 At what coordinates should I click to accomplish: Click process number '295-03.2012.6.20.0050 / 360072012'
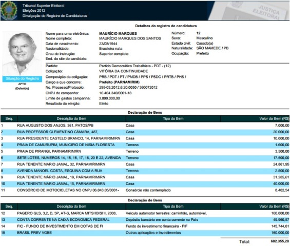coord(128,87)
